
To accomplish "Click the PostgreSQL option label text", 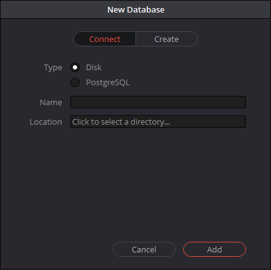I will [x=108, y=83].
